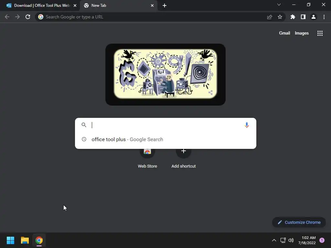Share this page icon in address bar
The image size is (331, 248).
pyautogui.click(x=270, y=17)
